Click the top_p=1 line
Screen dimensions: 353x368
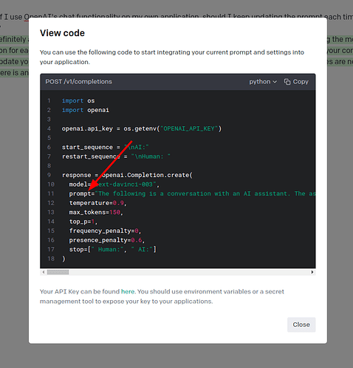click(x=83, y=222)
